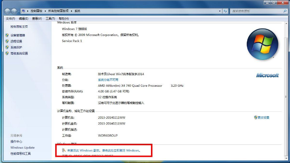This screenshot has height=163, width=290.
Task: Click the shield icon next to 远程设置
Action: [7, 41]
